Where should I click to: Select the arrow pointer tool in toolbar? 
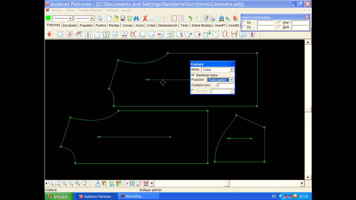[100, 18]
